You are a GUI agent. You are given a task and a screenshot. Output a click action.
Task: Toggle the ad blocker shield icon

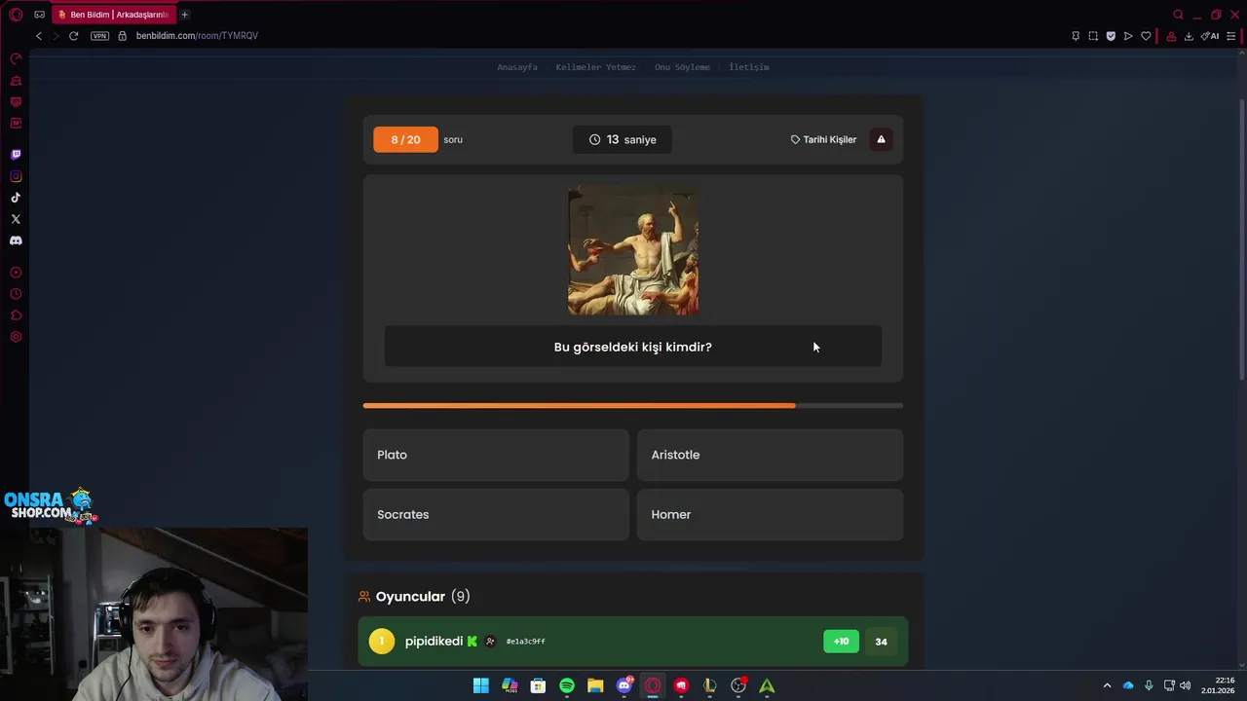[1111, 36]
